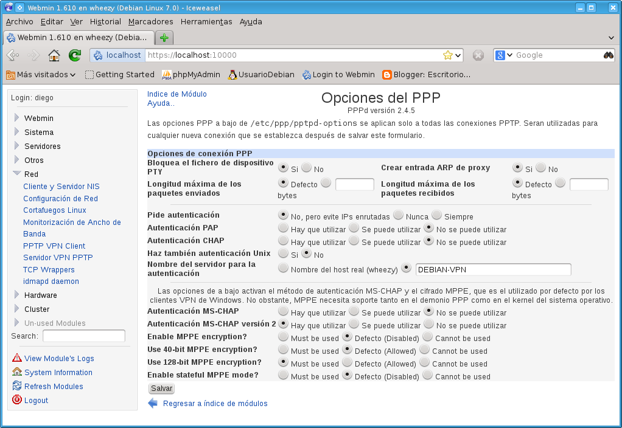The width and height of the screenshot is (622, 428).
Task: Expand the Cluster category
Action: (x=16, y=308)
